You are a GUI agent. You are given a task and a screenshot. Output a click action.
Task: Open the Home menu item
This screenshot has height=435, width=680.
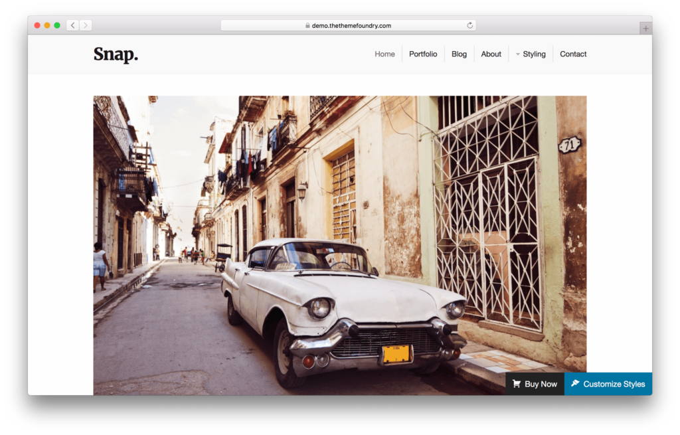click(384, 54)
